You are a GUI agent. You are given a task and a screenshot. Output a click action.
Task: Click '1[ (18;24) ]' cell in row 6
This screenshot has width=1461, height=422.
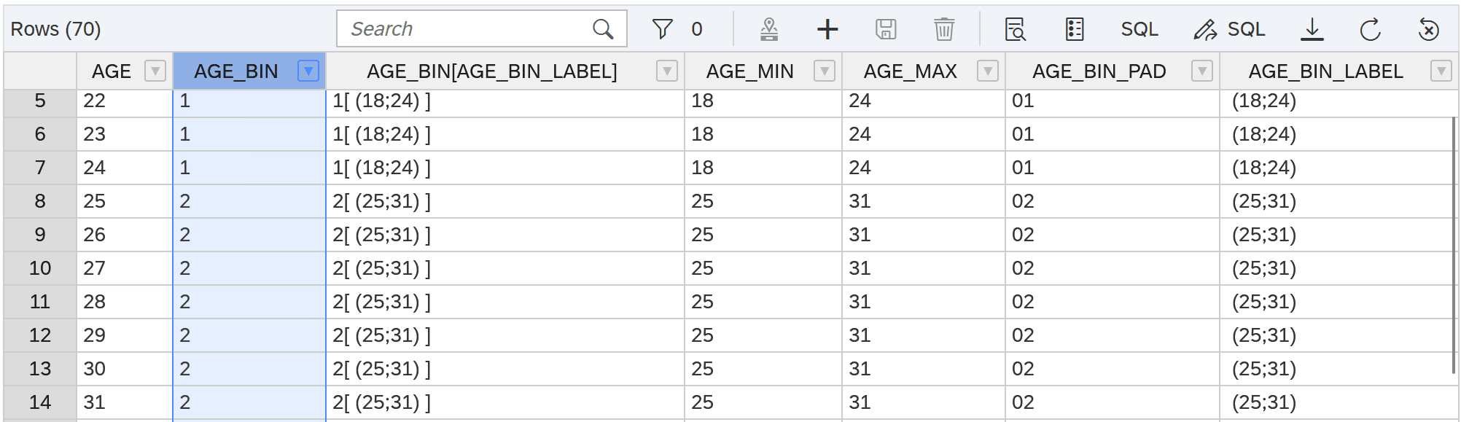click(505, 134)
